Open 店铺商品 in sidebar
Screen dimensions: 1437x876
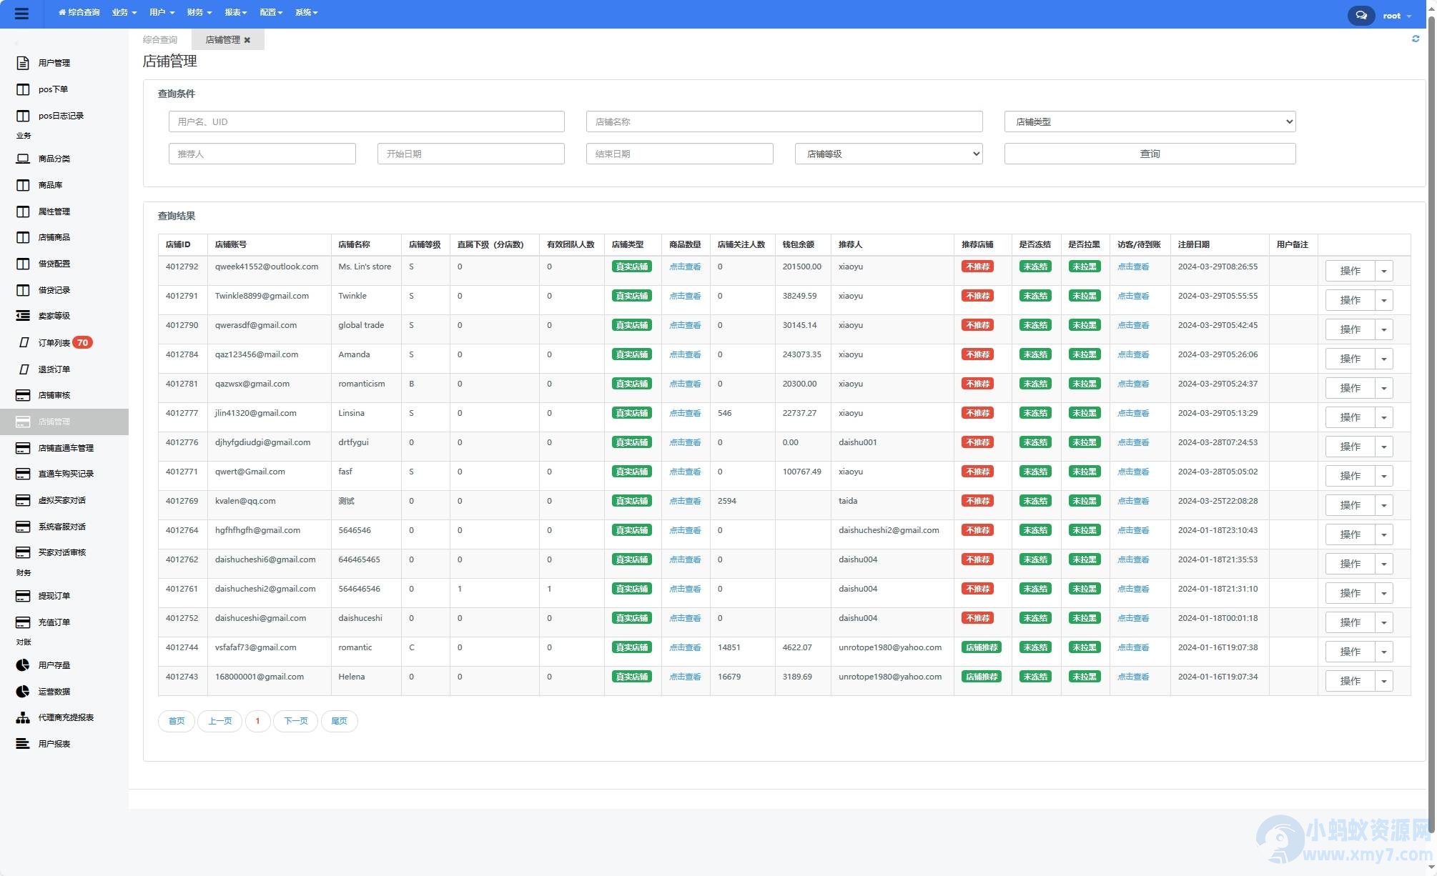[x=54, y=237]
